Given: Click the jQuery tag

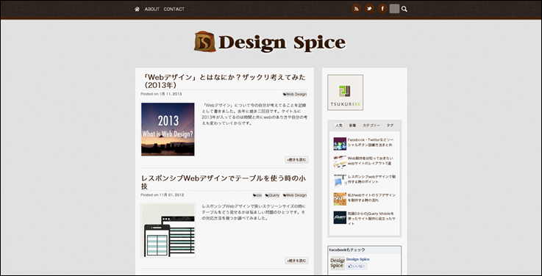Looking at the screenshot, I should [272, 195].
